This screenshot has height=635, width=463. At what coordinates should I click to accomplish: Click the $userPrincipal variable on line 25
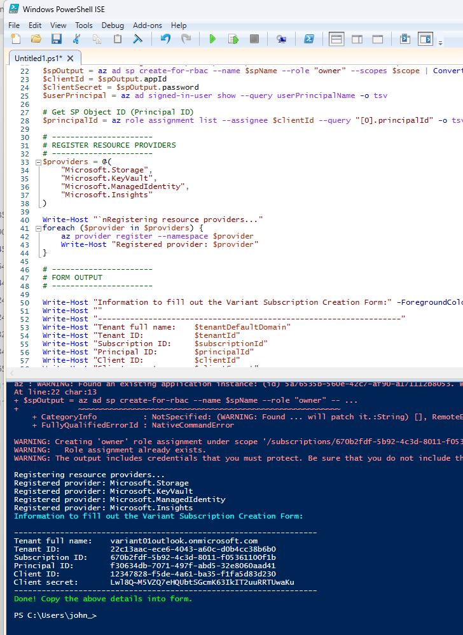coord(74,95)
